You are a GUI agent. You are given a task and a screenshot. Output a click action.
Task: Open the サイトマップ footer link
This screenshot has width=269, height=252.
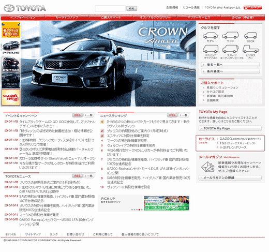point(33,234)
